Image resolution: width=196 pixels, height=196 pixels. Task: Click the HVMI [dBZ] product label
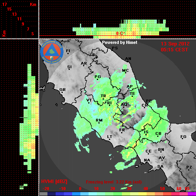[x=54, y=181]
